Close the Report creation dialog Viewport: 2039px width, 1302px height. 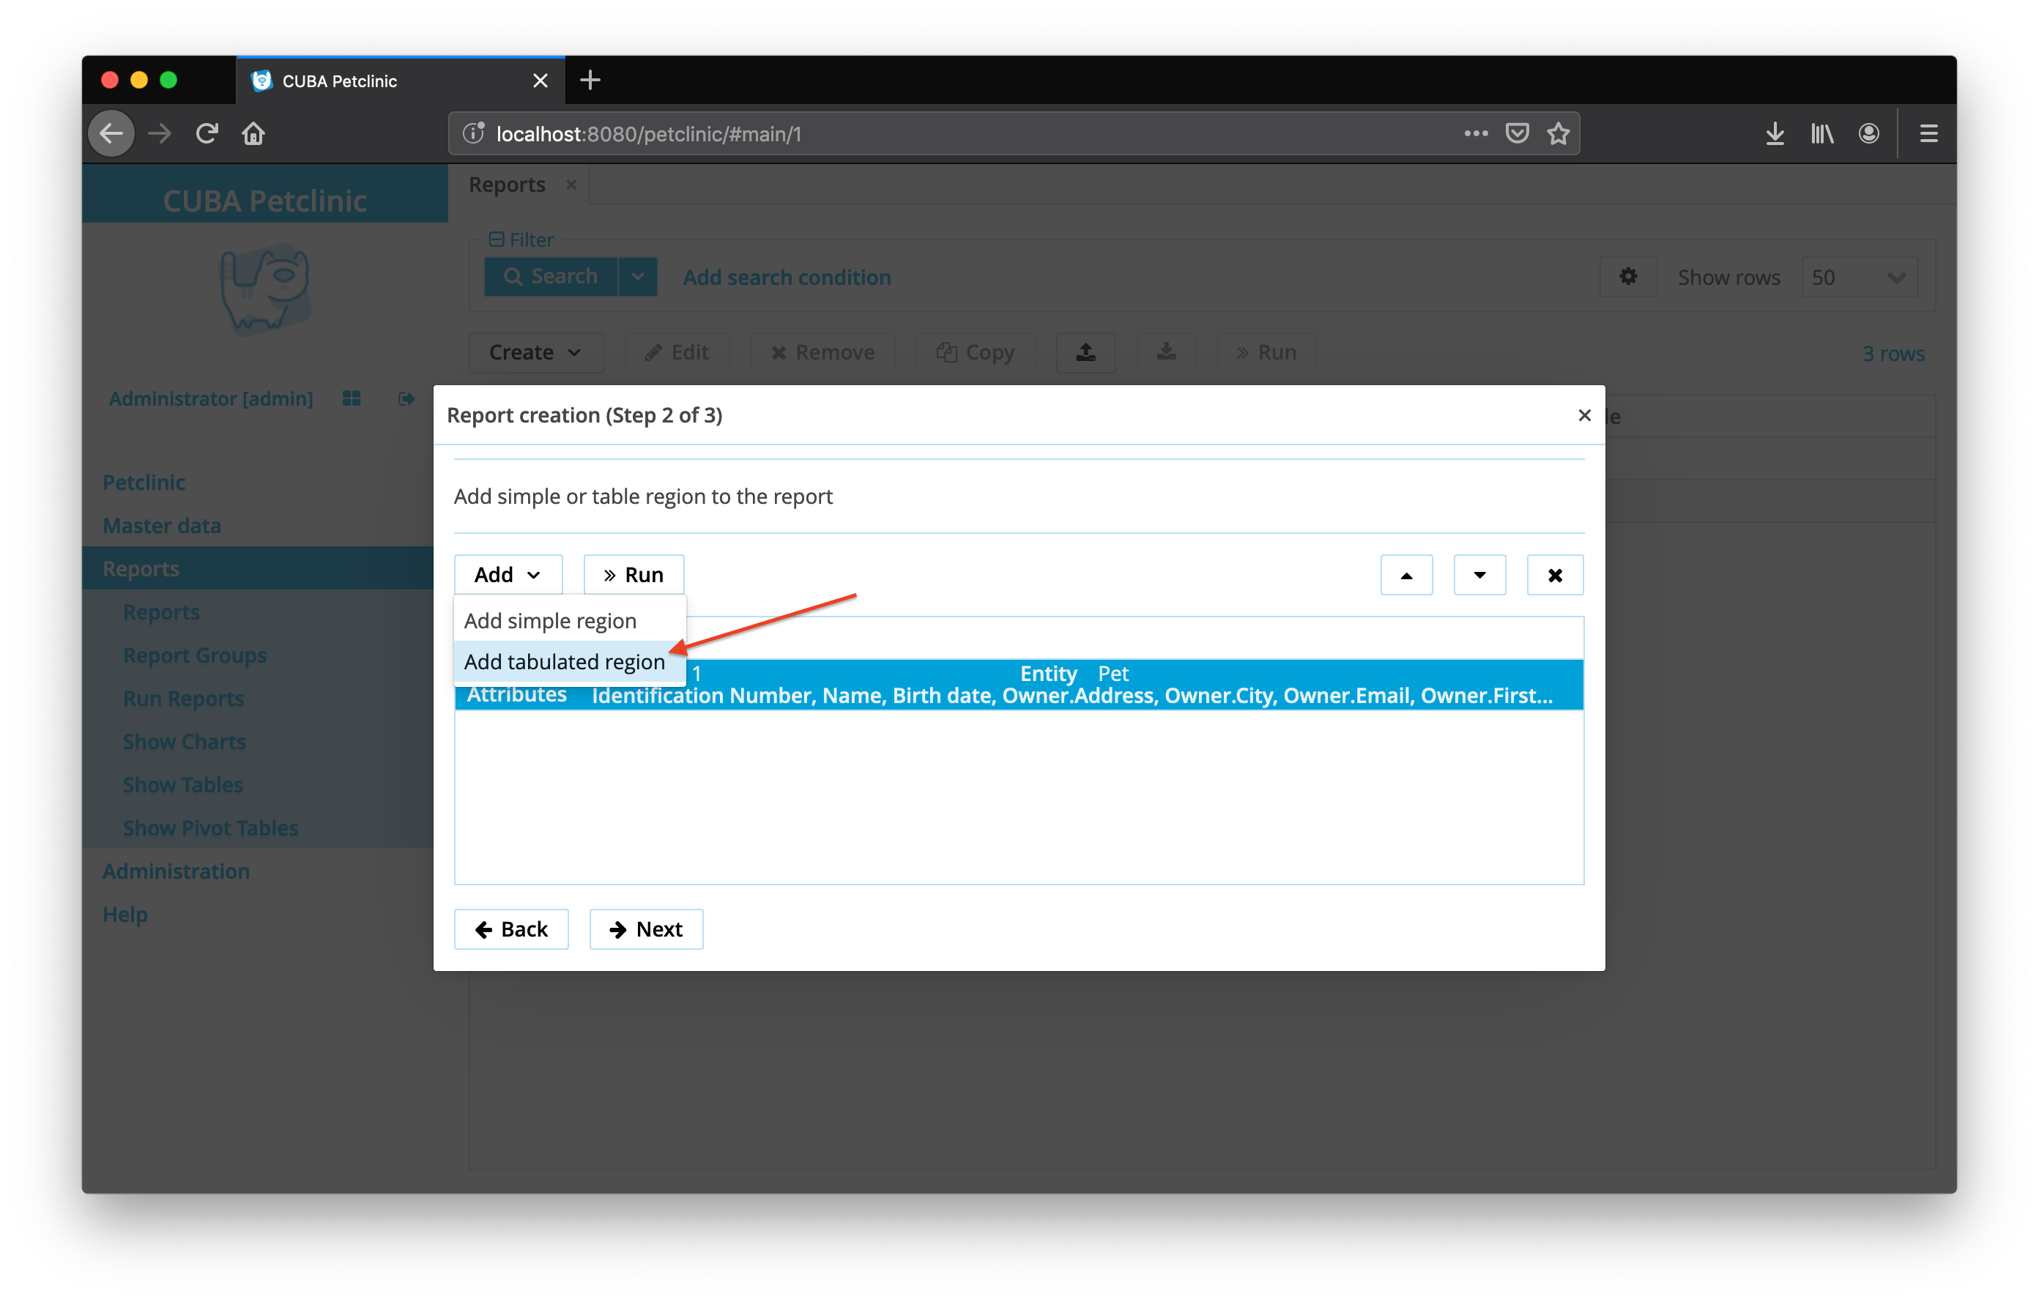pos(1583,414)
